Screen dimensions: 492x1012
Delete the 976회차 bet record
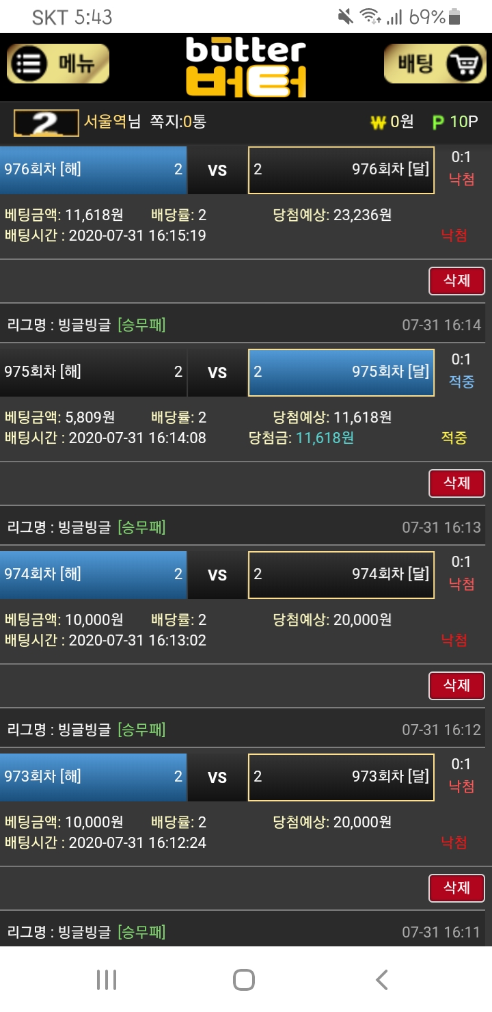[x=456, y=280]
